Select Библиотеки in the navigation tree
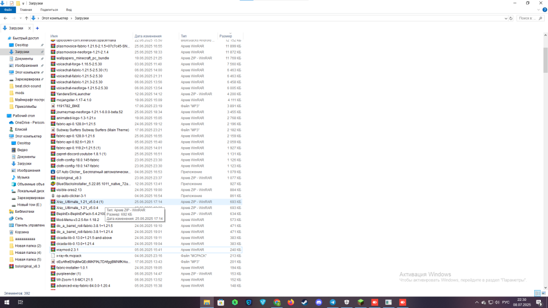 (x=25, y=211)
